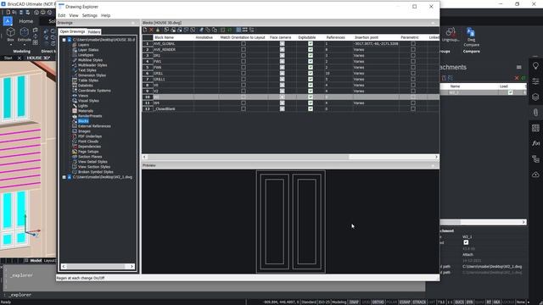Screen dimensions: 543x305
Task: Open the Help menu in Drawing Explorer
Action: pos(105,15)
